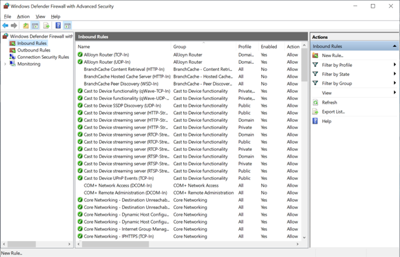The height and width of the screenshot is (257, 400).
Task: Click green check of Core Networking - IPHTTPS
Action: pyautogui.click(x=80, y=236)
